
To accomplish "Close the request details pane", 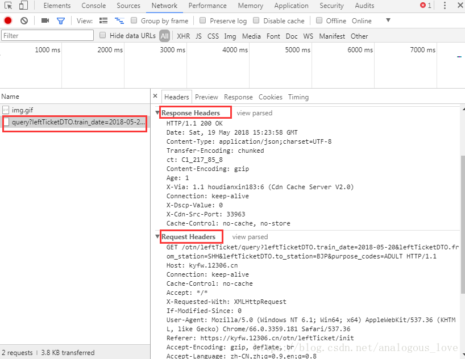I will click(155, 96).
